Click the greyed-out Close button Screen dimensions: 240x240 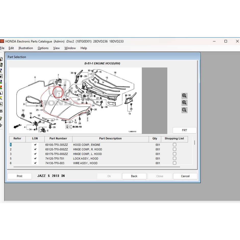(x=160, y=176)
